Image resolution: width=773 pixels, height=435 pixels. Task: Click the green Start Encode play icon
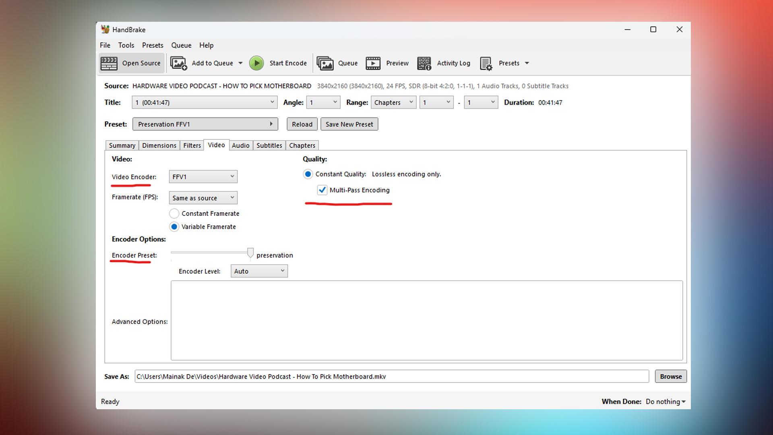256,63
